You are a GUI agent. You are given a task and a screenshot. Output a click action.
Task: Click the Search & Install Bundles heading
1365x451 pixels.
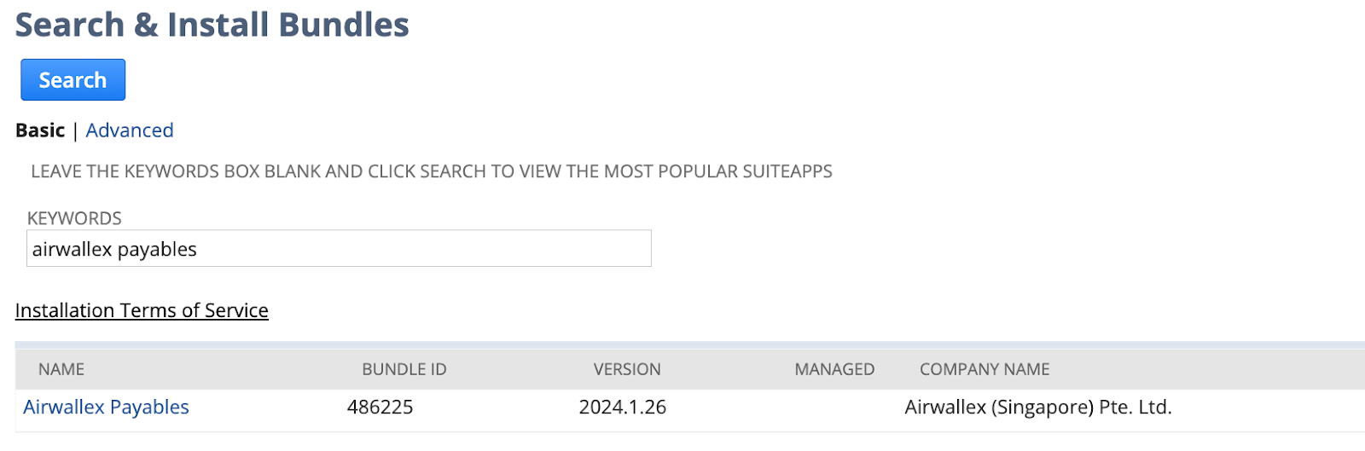[x=212, y=25]
